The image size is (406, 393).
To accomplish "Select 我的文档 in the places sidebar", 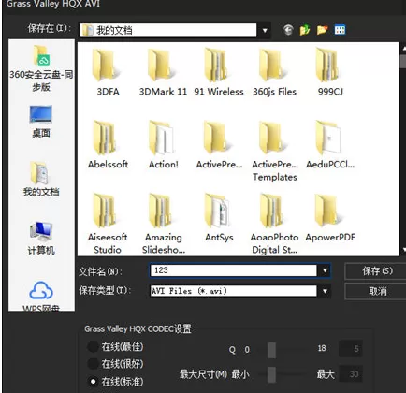I will (41, 179).
